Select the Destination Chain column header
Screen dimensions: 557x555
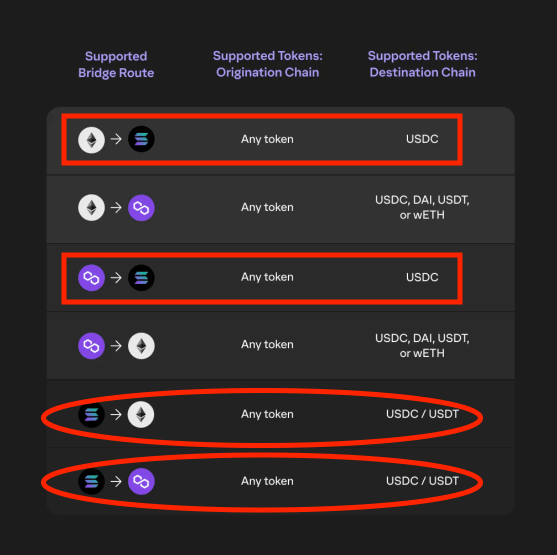422,64
